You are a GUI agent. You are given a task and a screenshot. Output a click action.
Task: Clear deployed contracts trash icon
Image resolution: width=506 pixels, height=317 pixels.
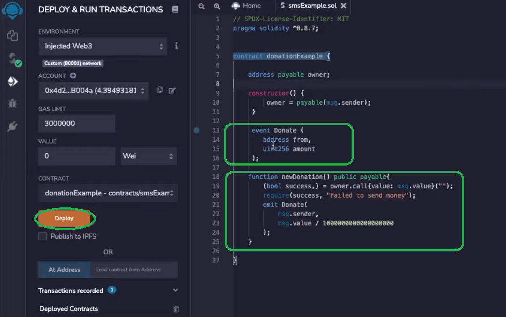point(176,309)
